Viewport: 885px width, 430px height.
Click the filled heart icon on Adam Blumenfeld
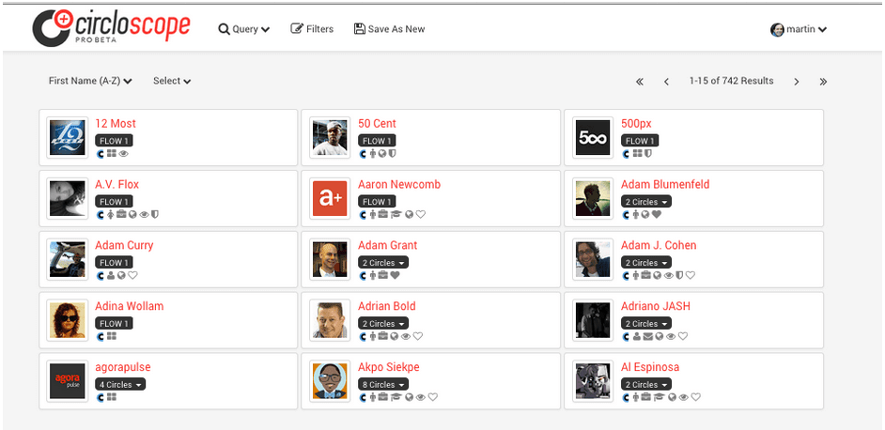[x=657, y=214]
